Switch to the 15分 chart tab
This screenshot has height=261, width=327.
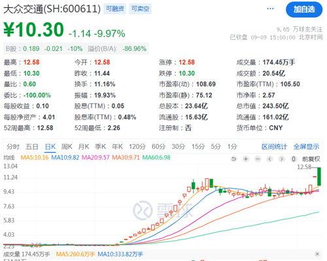point(198,147)
